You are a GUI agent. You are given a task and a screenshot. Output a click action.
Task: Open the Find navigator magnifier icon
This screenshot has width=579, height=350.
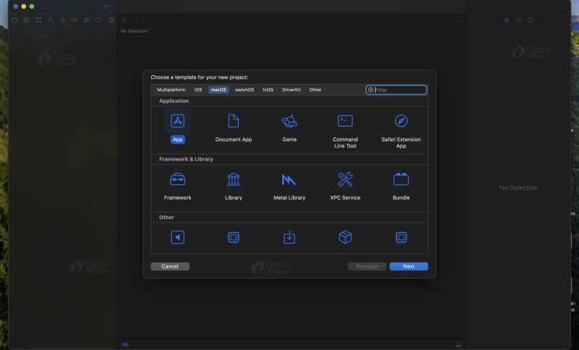tap(51, 20)
